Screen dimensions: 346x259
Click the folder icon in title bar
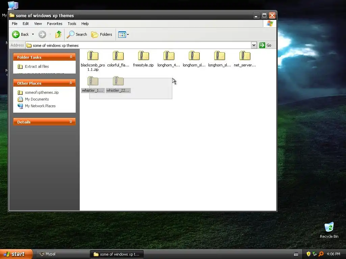click(12, 16)
